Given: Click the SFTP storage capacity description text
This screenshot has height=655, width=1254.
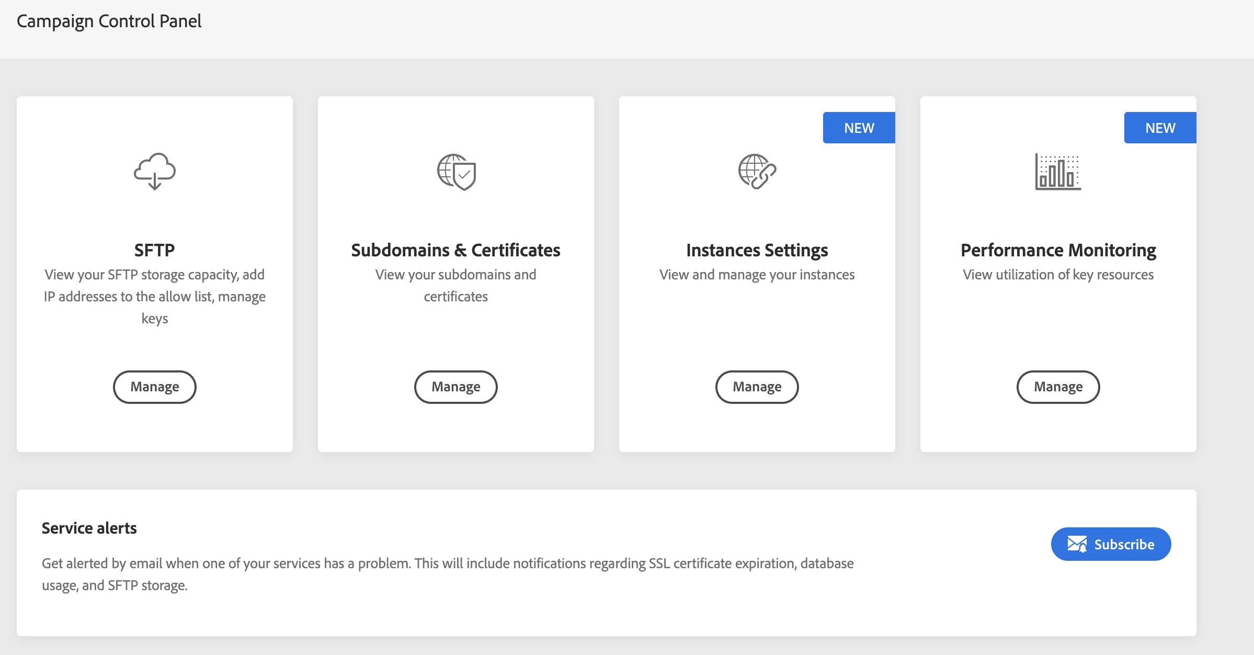Looking at the screenshot, I should [x=154, y=296].
